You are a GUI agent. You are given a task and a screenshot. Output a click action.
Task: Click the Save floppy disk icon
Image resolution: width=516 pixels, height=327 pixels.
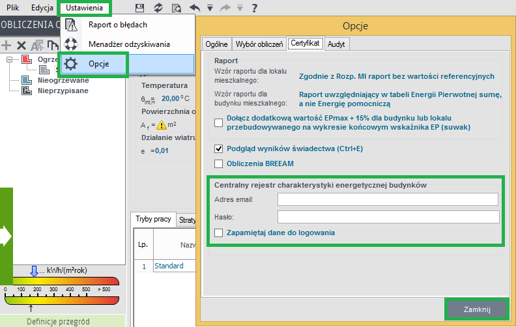tap(140, 8)
